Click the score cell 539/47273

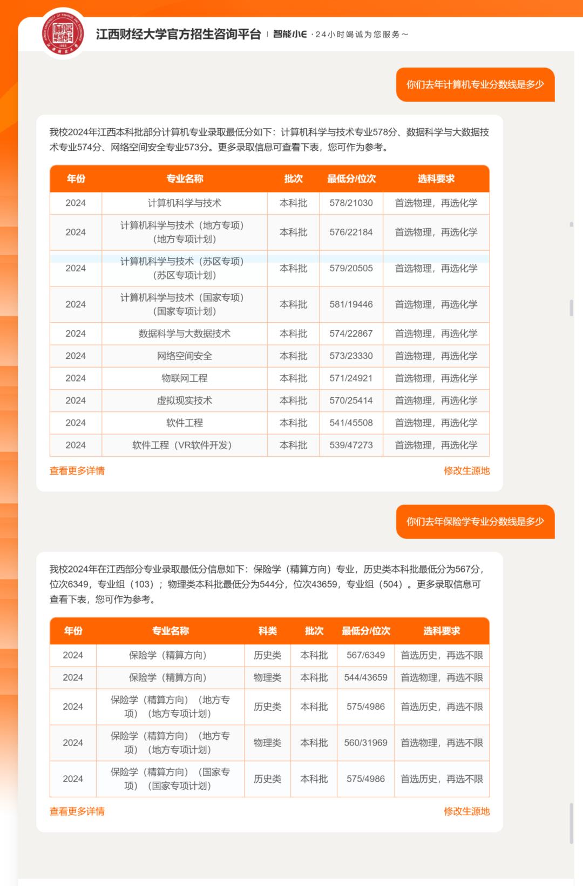pyautogui.click(x=351, y=445)
